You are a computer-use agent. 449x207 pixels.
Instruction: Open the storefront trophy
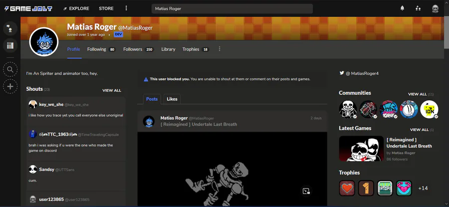[x=385, y=188]
